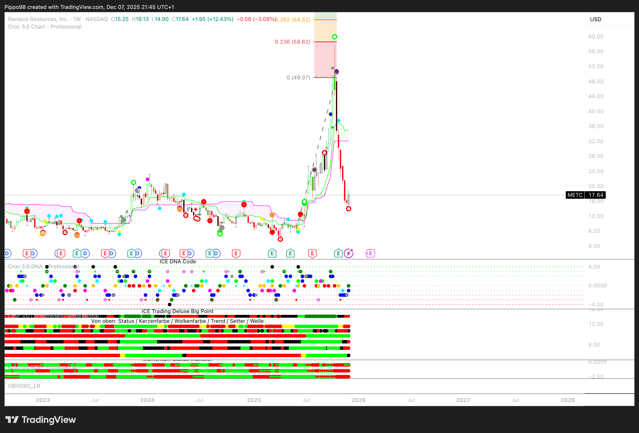
Task: Click the 2026 label on time axis
Action: pyautogui.click(x=359, y=400)
